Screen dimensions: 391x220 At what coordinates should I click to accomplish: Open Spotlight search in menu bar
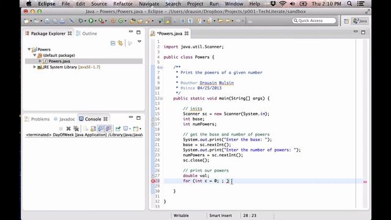pos(349,4)
